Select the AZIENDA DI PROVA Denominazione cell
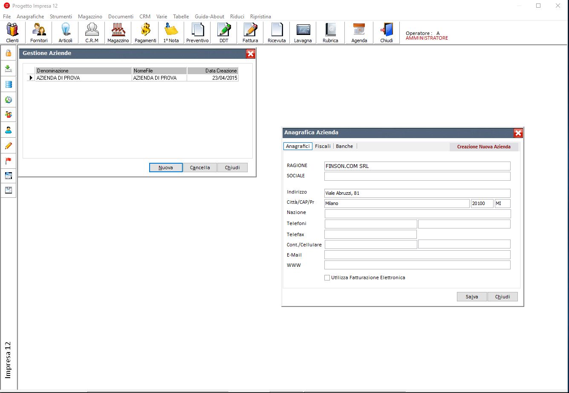 [84, 78]
